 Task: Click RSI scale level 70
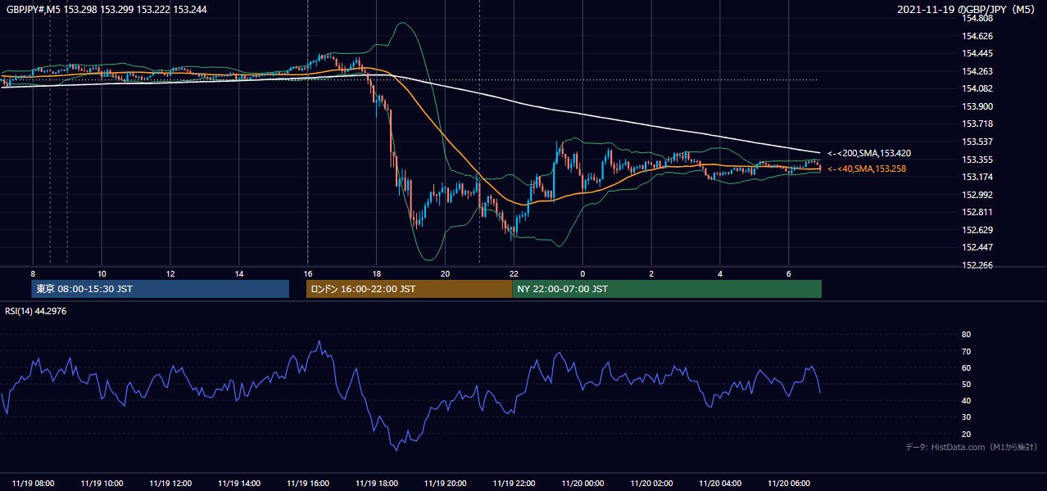966,351
